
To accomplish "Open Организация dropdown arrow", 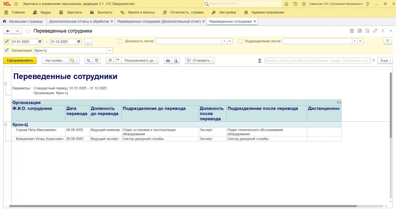I will [110, 50].
